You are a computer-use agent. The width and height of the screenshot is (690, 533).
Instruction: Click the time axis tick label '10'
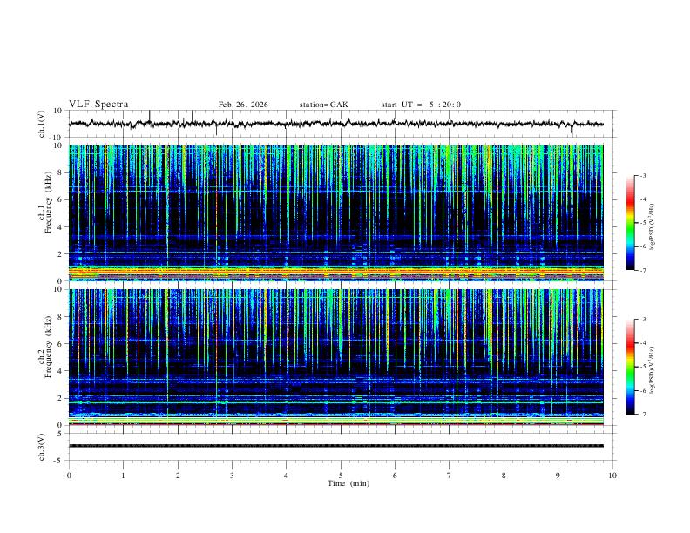click(612, 476)
